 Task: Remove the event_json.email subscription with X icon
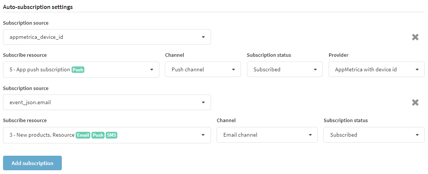tap(415, 103)
